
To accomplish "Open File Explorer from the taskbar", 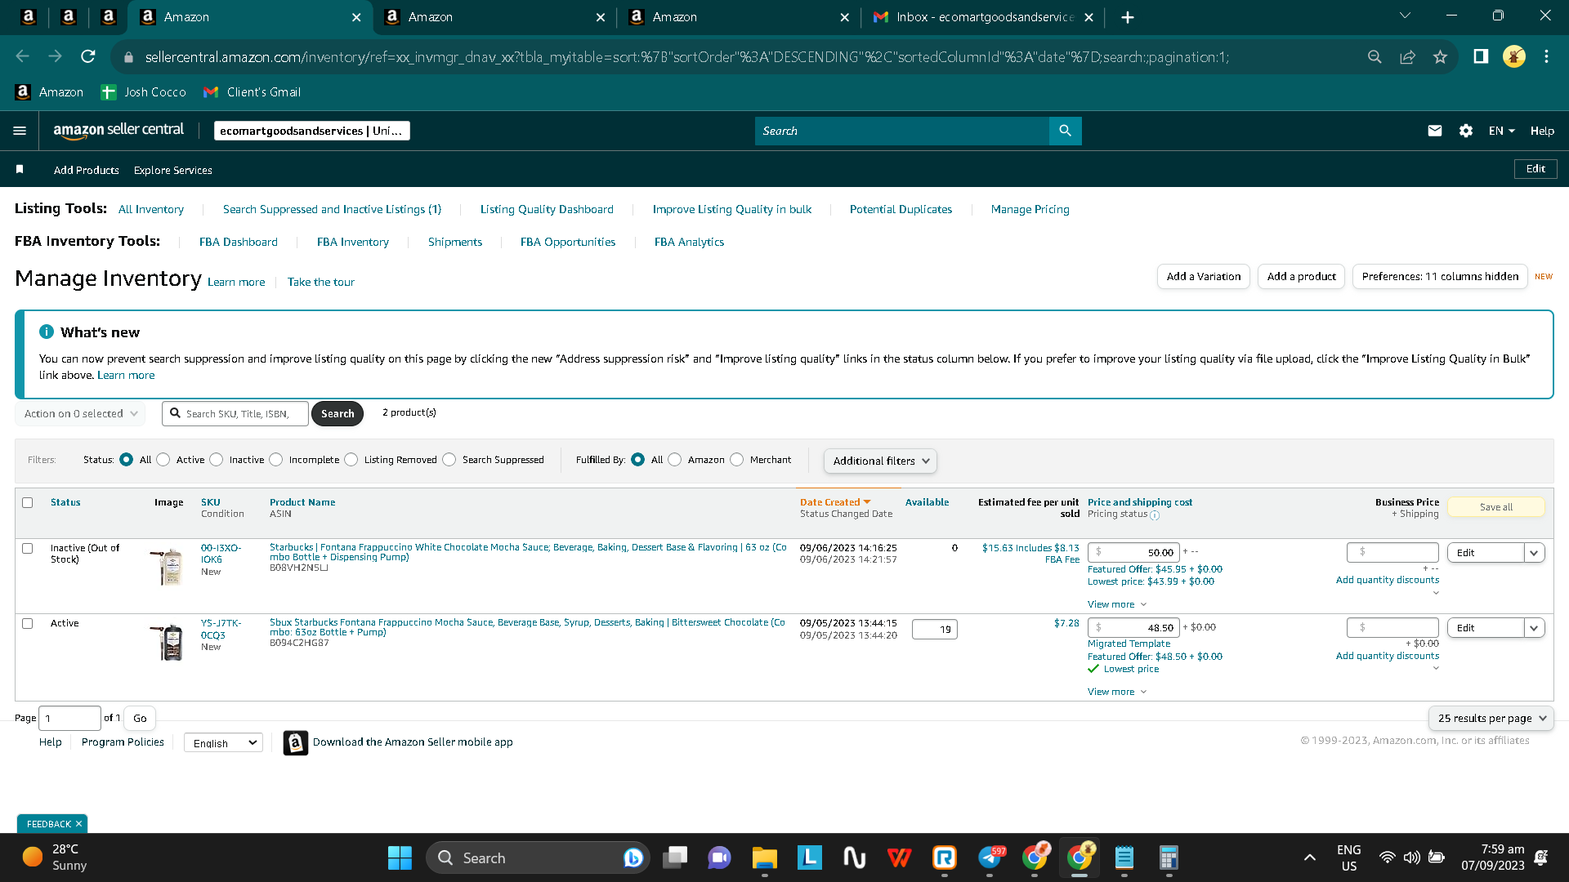I will click(x=764, y=857).
